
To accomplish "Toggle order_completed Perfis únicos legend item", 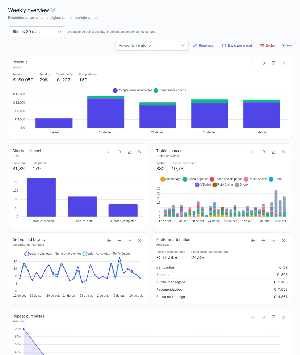I will coord(107,254).
